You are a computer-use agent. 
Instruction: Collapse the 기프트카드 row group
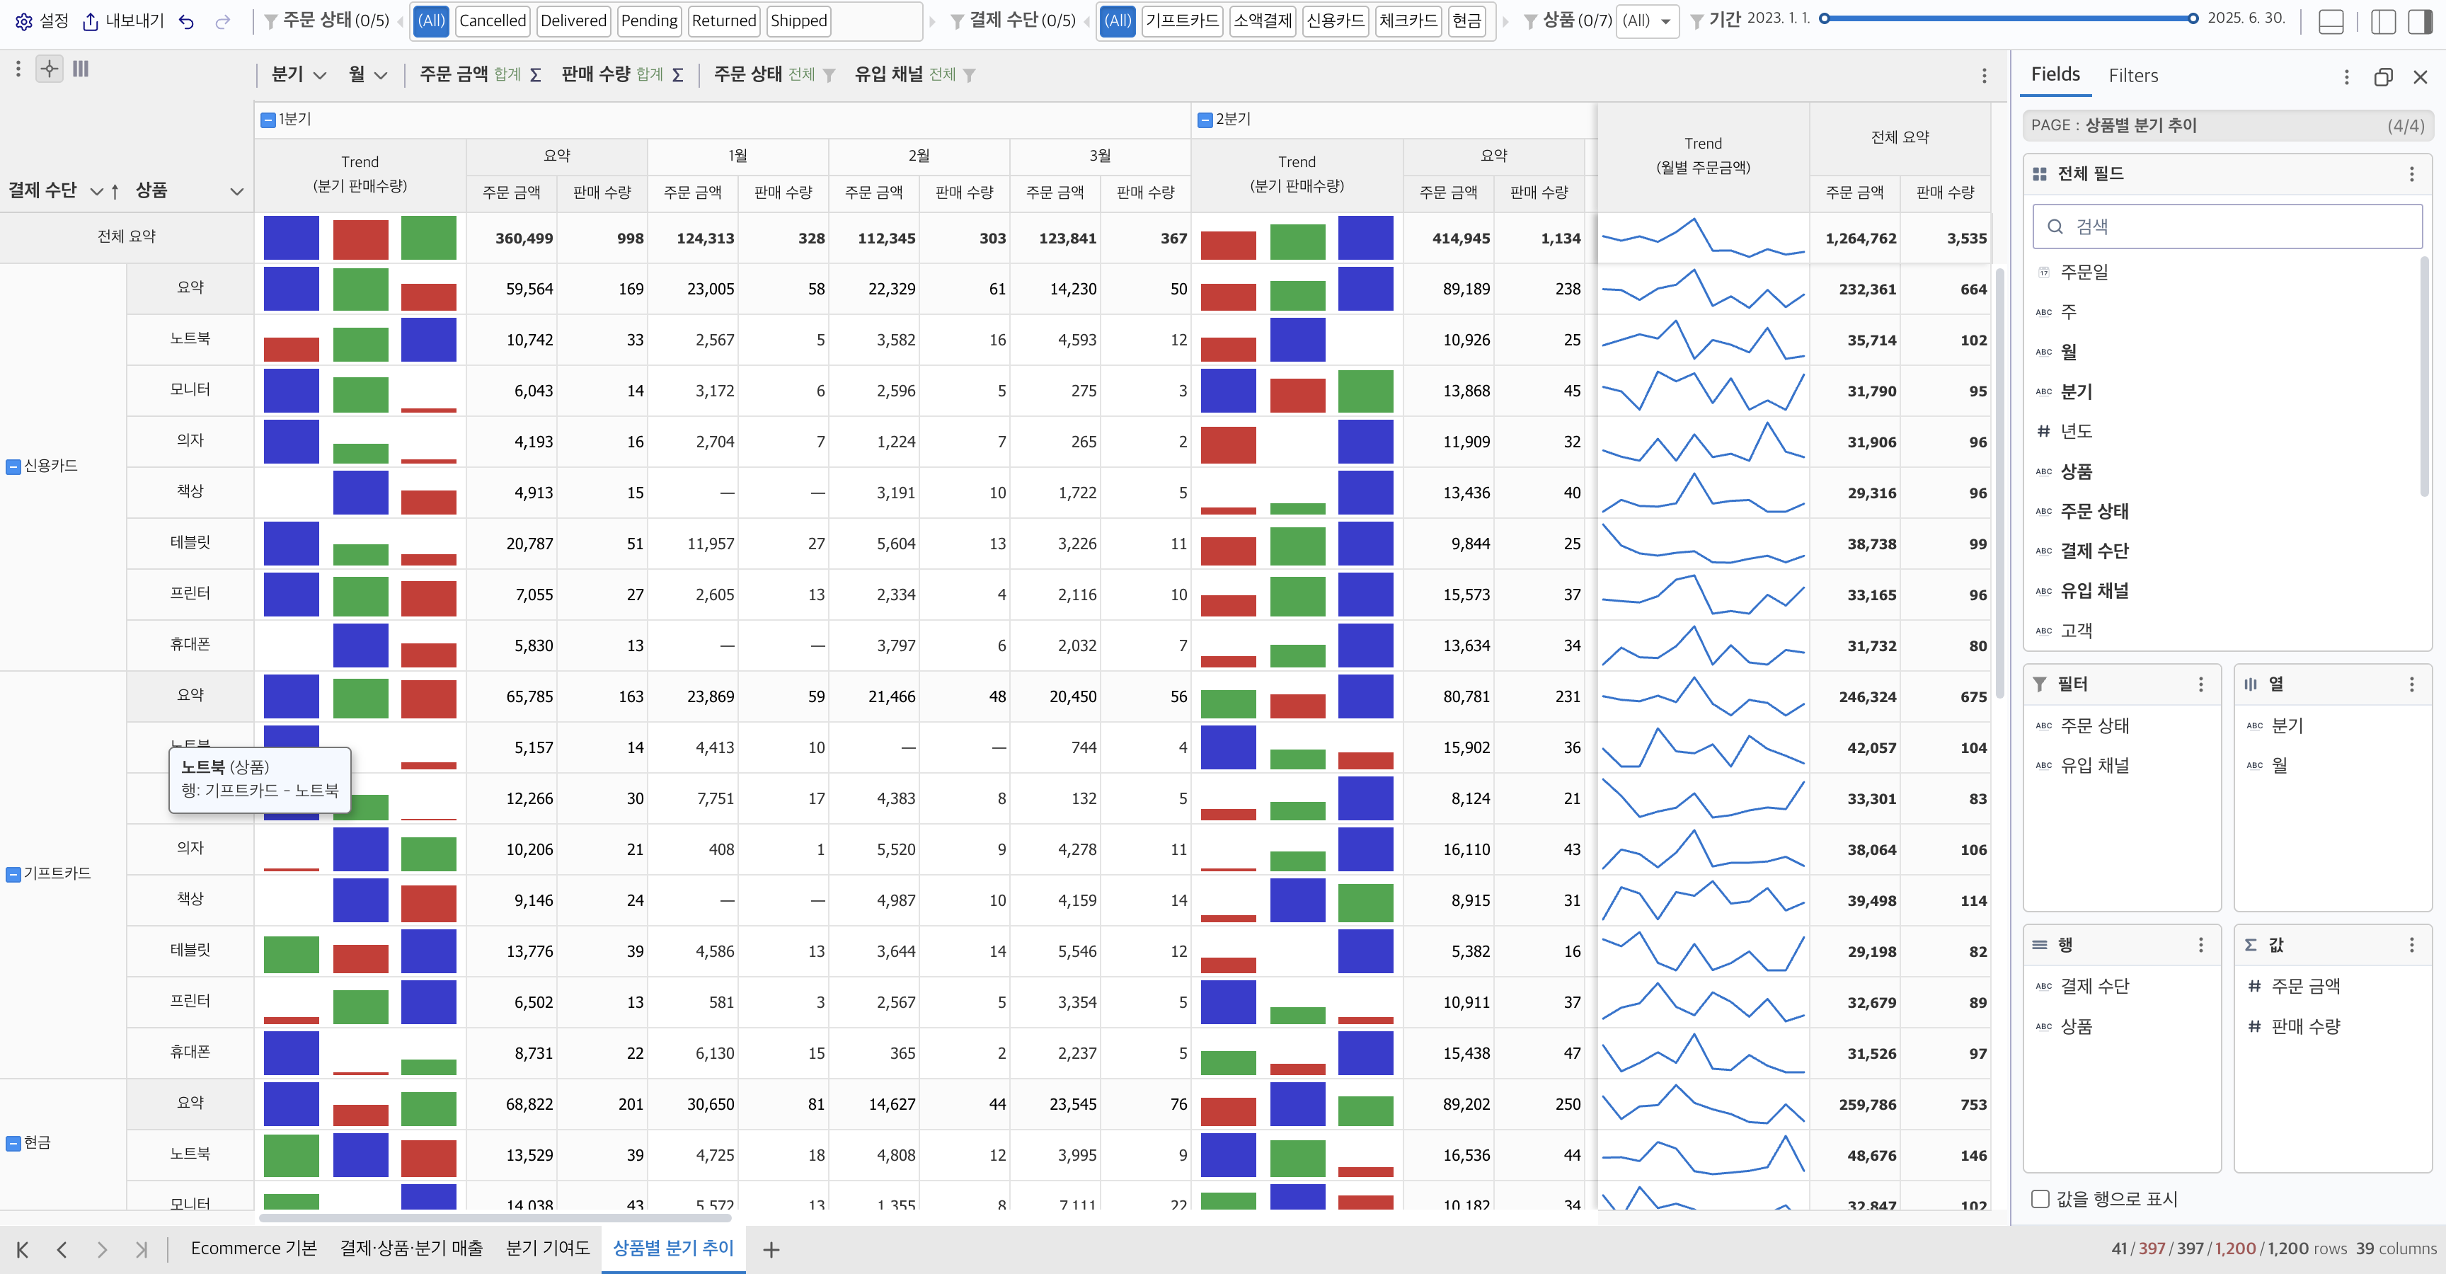coord(13,874)
